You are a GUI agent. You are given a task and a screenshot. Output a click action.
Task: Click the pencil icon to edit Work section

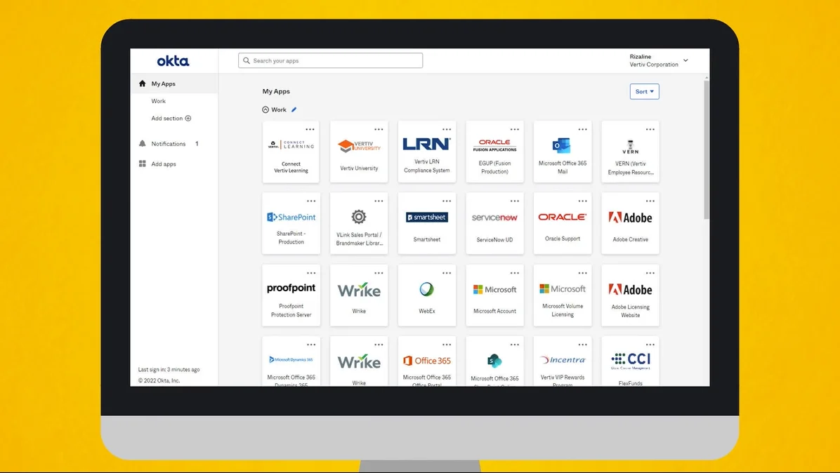point(294,109)
